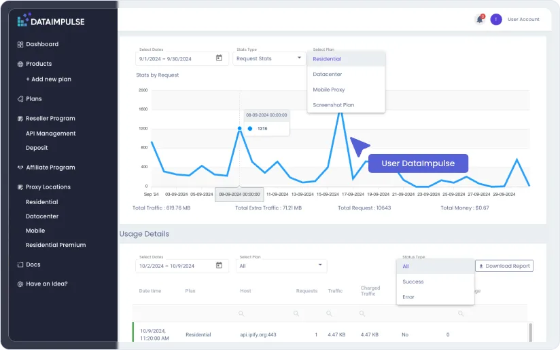Click the Proxy Locations icon
The width and height of the screenshot is (560, 350).
pyautogui.click(x=20, y=187)
